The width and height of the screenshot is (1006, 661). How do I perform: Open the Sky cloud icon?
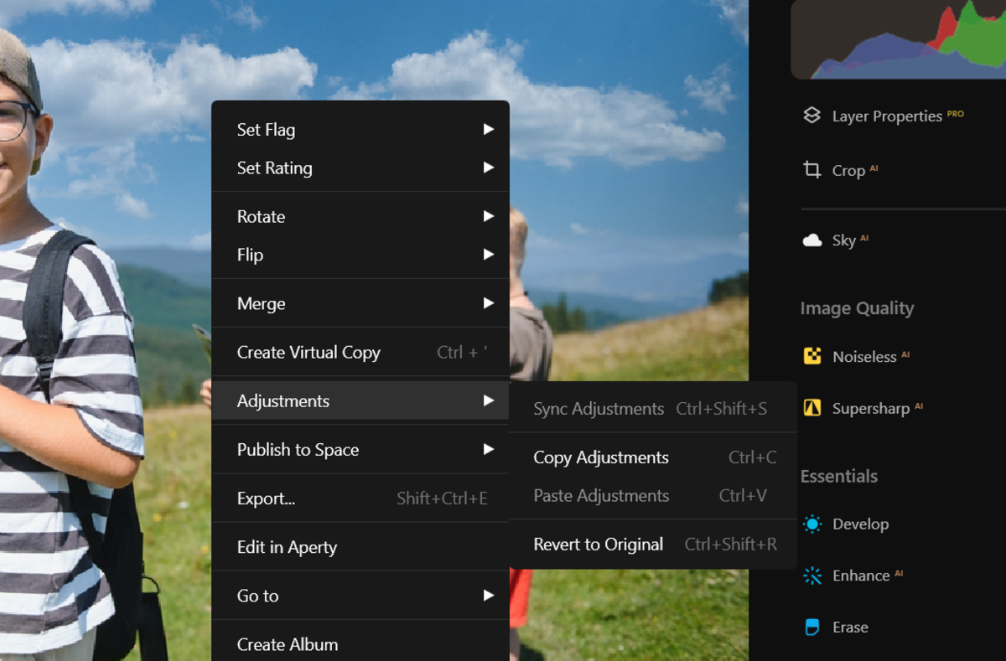click(x=812, y=240)
